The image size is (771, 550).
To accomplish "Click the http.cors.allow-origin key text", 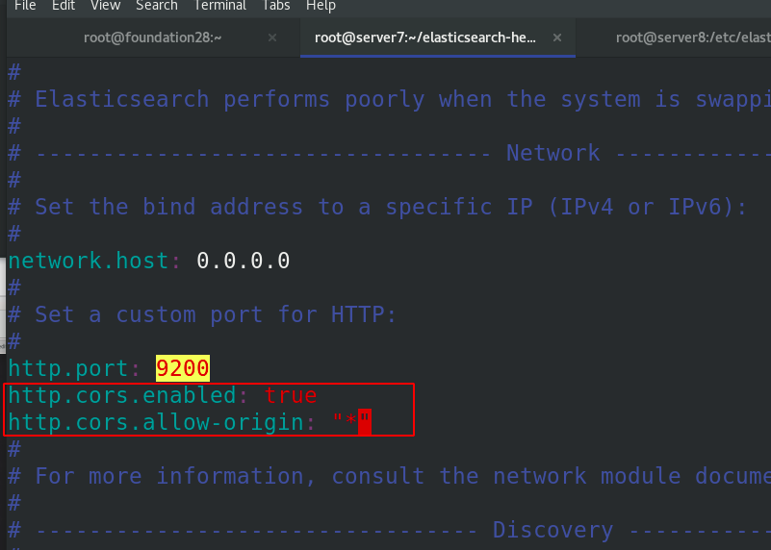I will tap(156, 423).
